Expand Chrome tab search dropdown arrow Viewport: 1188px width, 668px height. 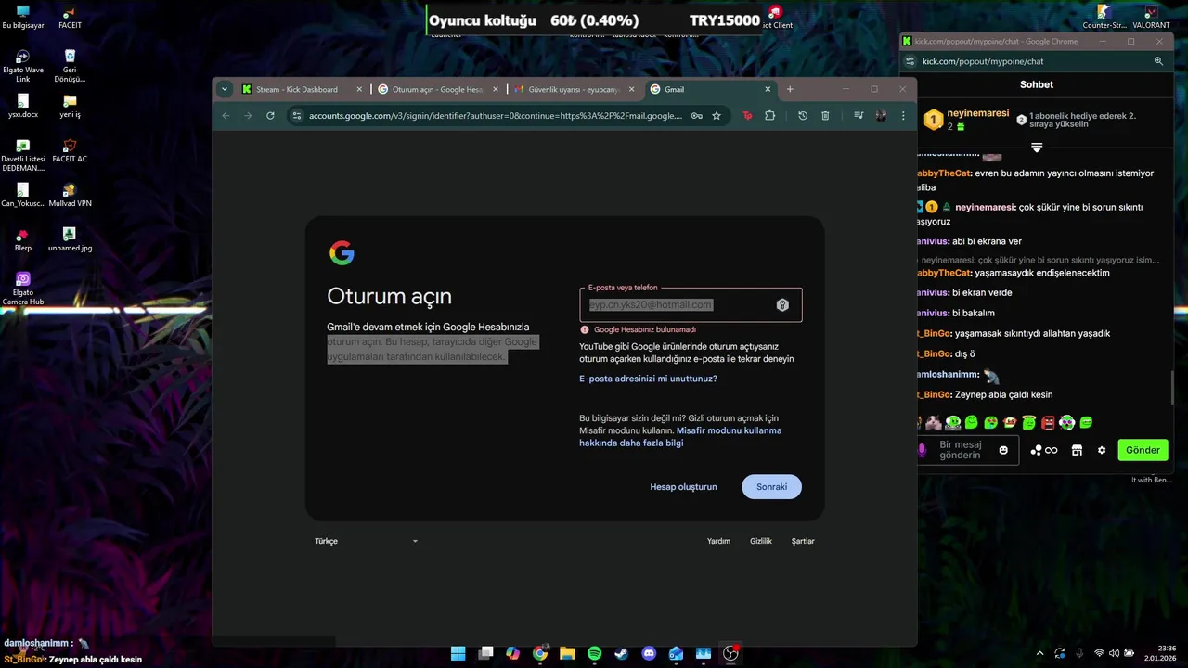[224, 89]
